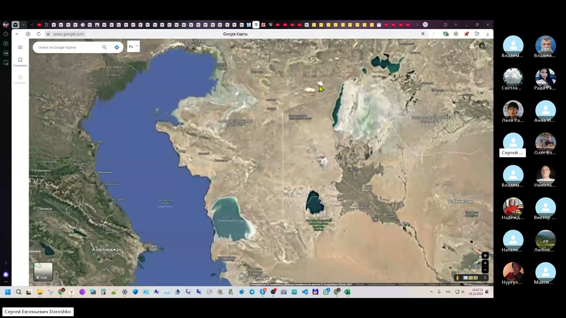Open the Google Maps hamburger menu

(20, 47)
